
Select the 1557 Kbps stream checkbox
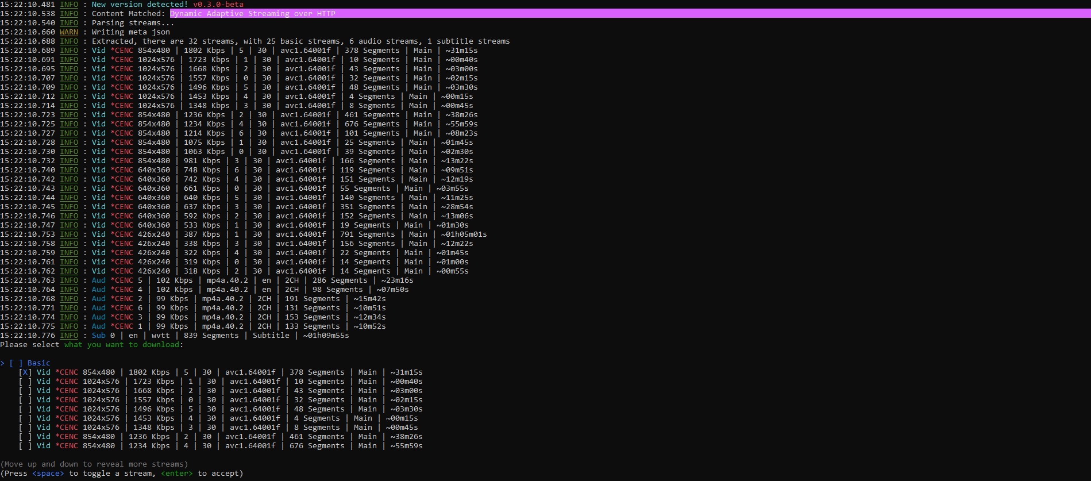25,400
